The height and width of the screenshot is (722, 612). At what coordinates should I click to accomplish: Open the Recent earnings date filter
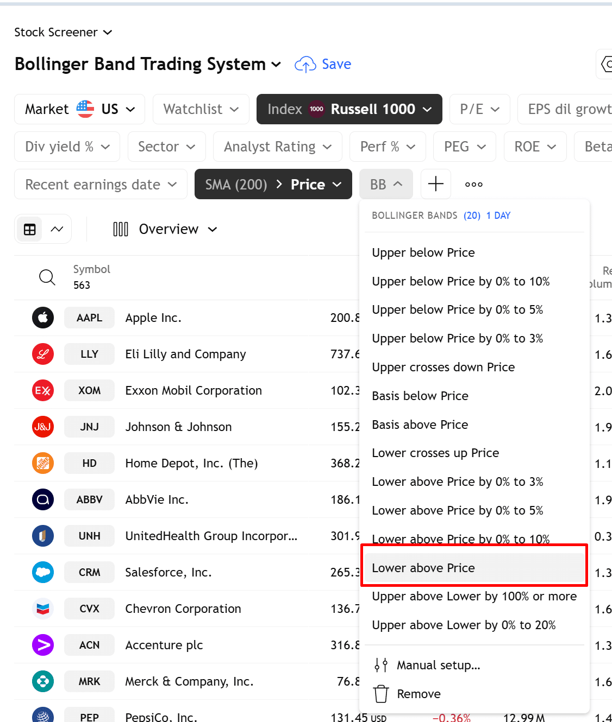coord(101,184)
